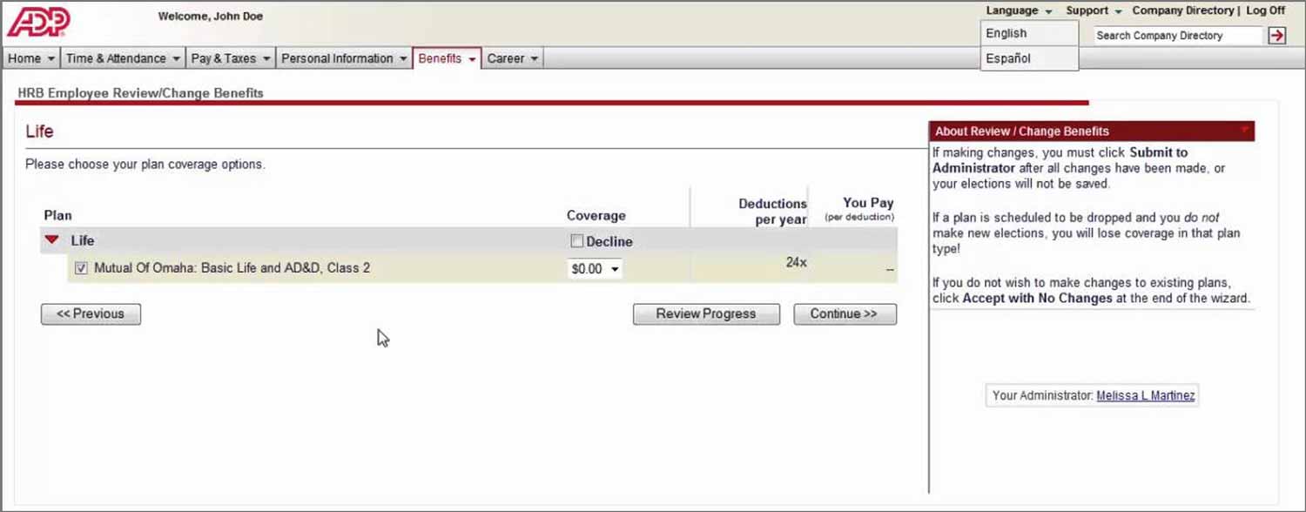The width and height of the screenshot is (1306, 512).
Task: Open the $0.00 coverage dropdown
Action: (x=596, y=269)
